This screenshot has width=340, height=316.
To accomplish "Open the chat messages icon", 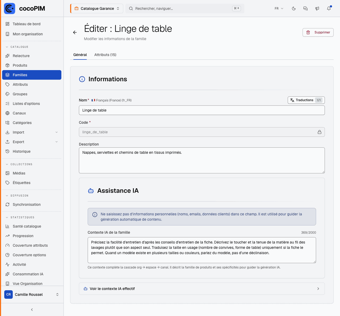I will 305,8.
